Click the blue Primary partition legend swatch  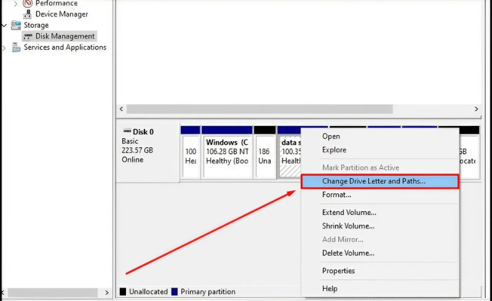pyautogui.click(x=175, y=292)
